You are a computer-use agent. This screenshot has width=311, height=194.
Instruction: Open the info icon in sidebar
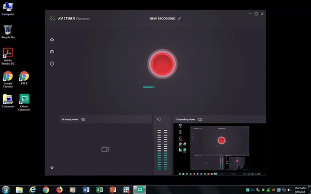coord(52,64)
